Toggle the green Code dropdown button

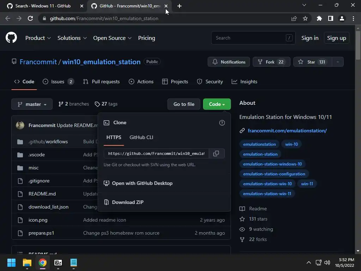pyautogui.click(x=217, y=104)
